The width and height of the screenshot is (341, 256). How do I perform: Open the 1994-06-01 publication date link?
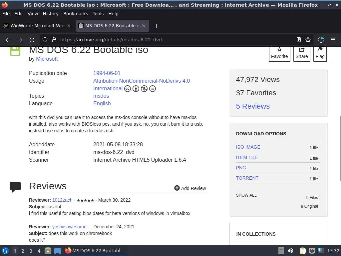tap(107, 73)
